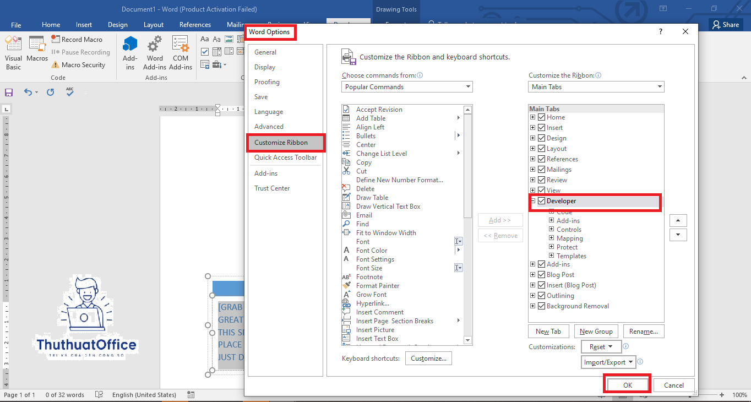The width and height of the screenshot is (751, 402).
Task: Expand the Controls group under Developer
Action: (x=552, y=230)
